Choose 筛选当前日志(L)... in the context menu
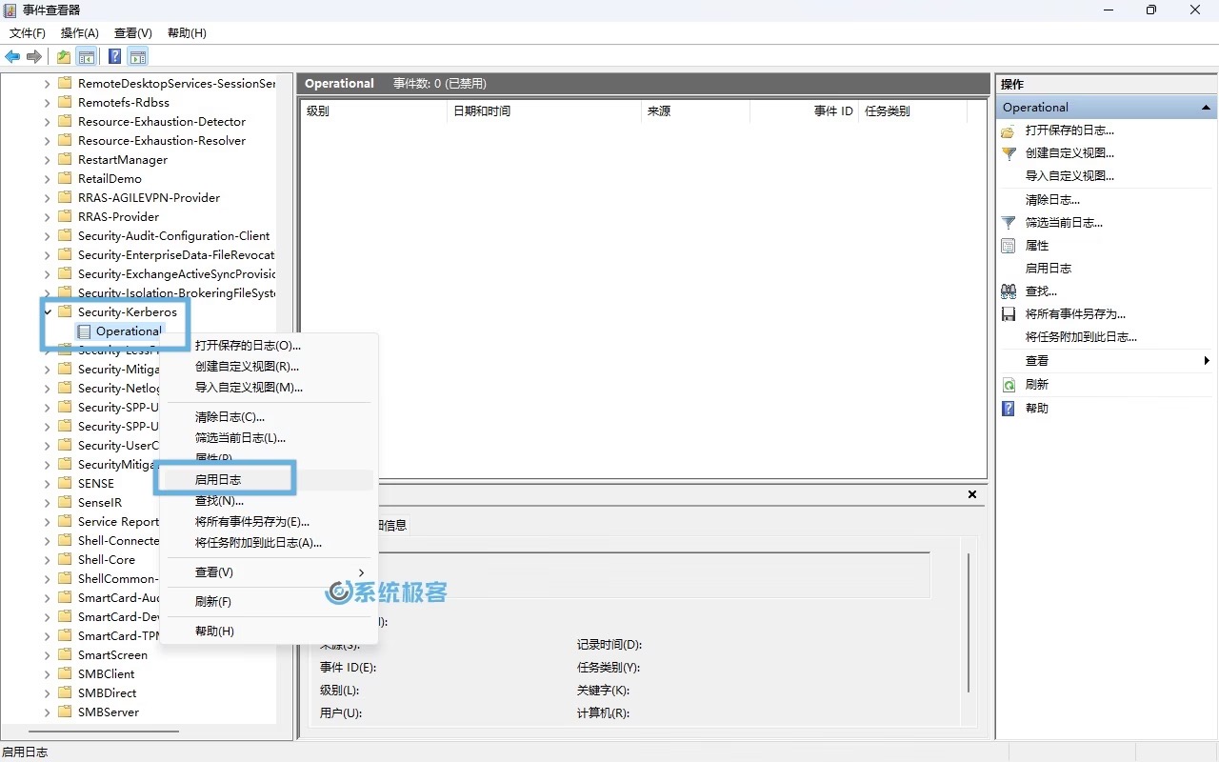Image resolution: width=1219 pixels, height=762 pixels. [267, 438]
